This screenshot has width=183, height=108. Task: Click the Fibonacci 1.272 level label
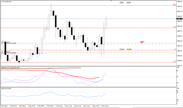coord(175,61)
